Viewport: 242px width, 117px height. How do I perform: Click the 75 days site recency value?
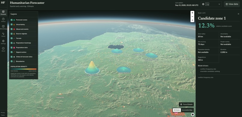201,44
